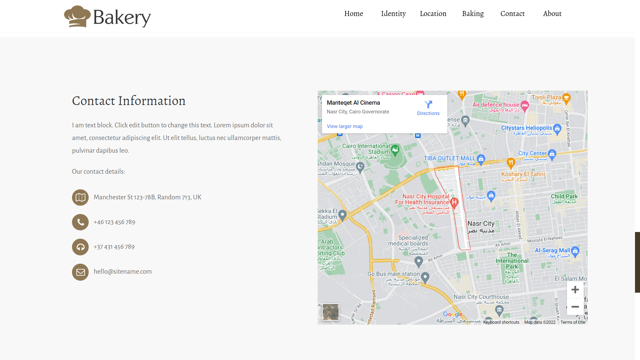Click phone number +37 431 456 789

click(114, 247)
